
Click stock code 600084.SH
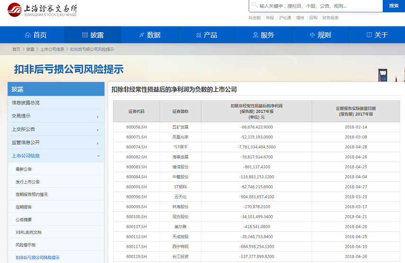point(136,177)
